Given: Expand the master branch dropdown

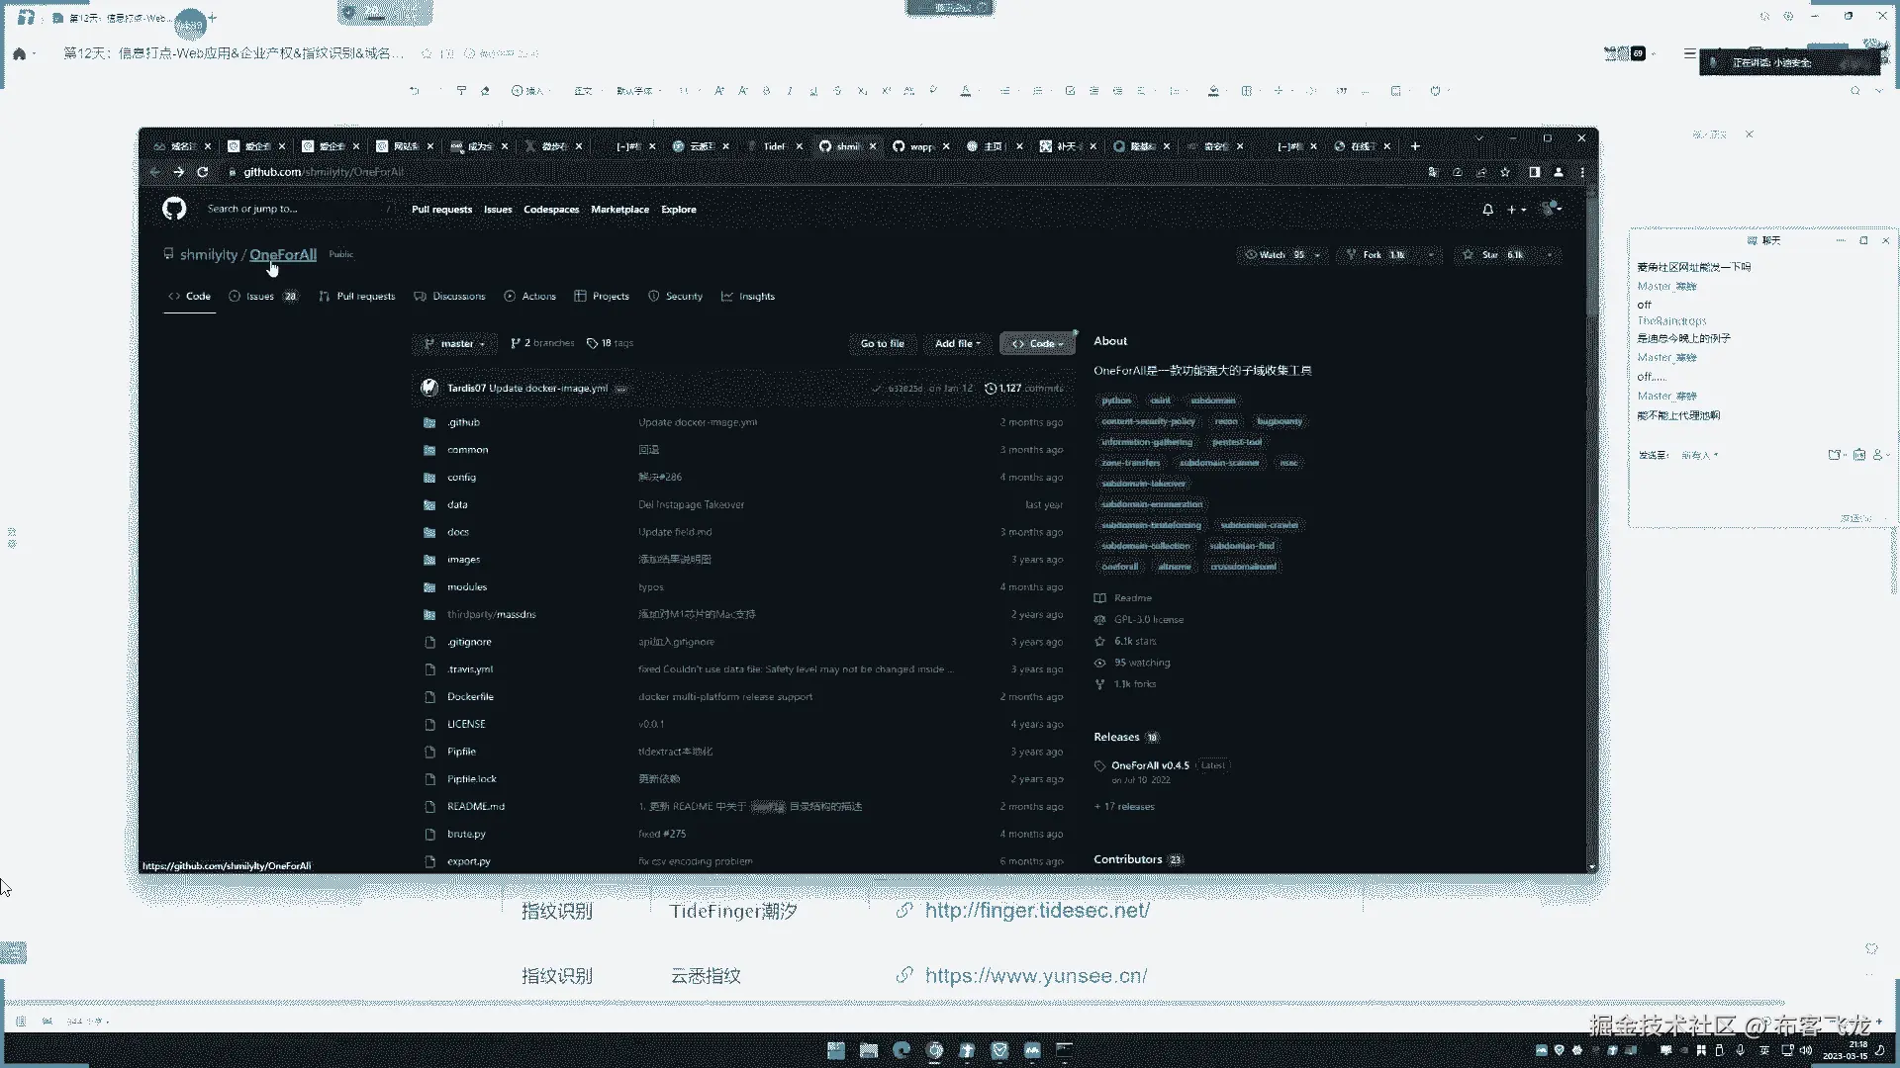Looking at the screenshot, I should pos(455,344).
